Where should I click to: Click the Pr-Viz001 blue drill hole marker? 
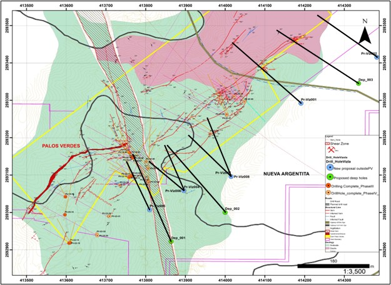click(x=301, y=103)
